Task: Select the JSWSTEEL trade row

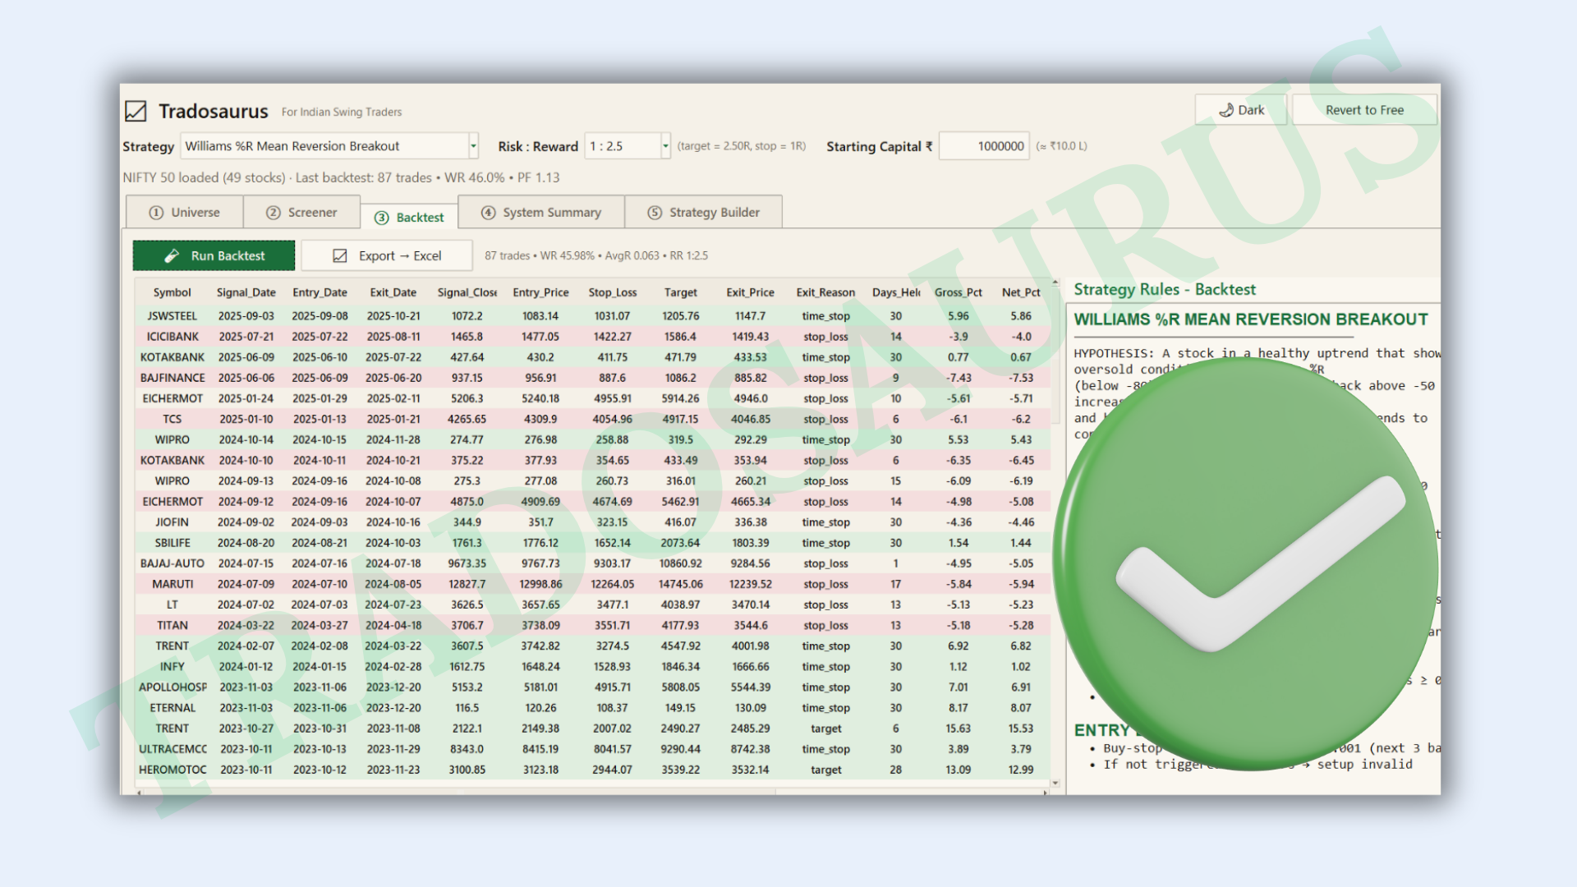Action: point(592,316)
